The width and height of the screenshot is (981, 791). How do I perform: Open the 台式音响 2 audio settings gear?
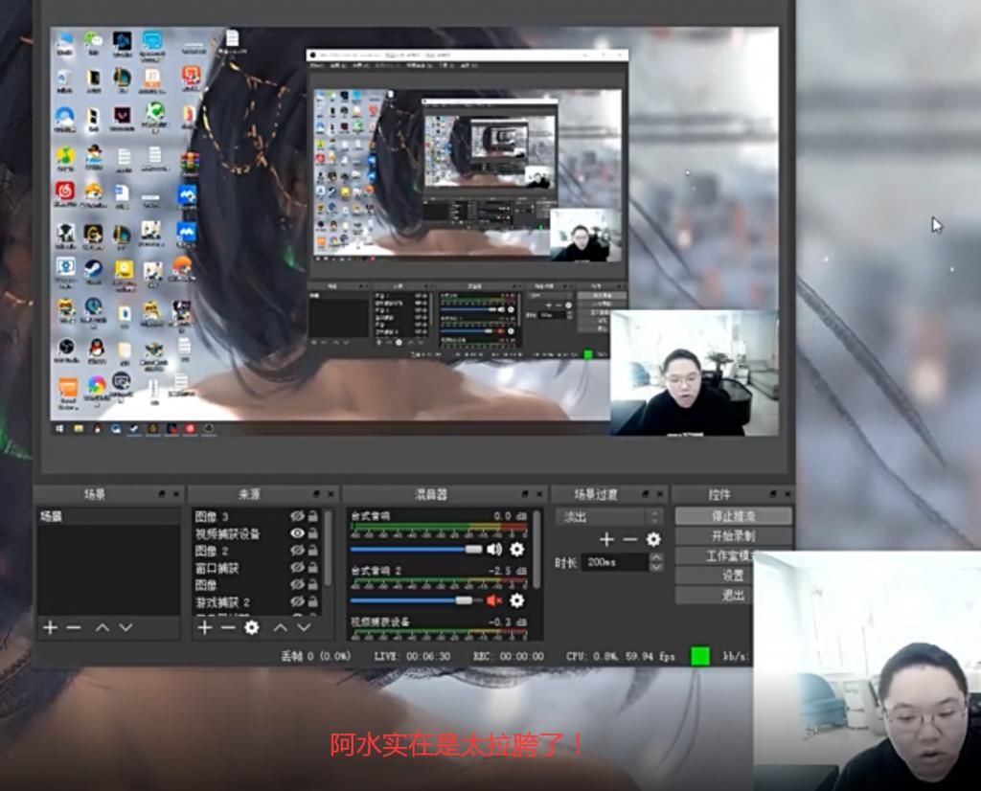click(x=516, y=600)
